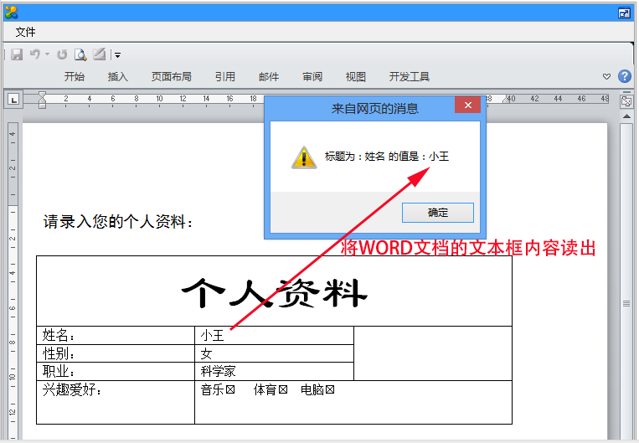Expand Customize Quick Access Toolbar dropdown

(x=117, y=55)
